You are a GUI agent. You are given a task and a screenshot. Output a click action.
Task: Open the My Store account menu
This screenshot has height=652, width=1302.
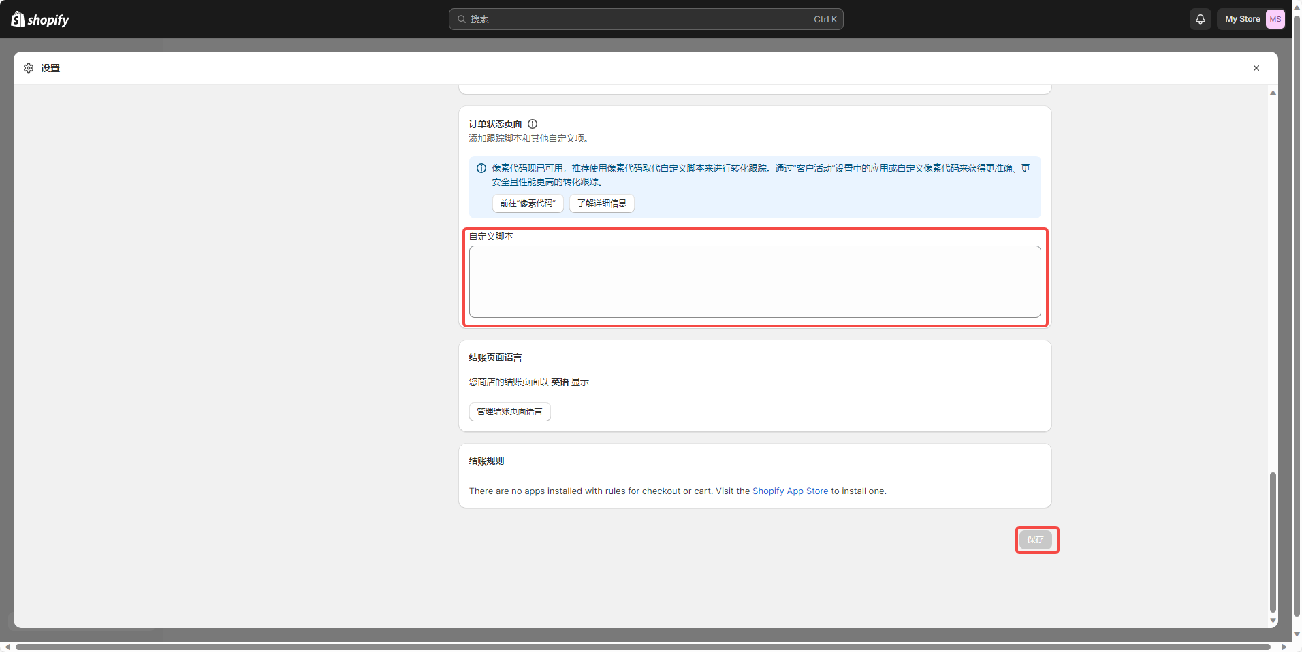[1251, 19]
